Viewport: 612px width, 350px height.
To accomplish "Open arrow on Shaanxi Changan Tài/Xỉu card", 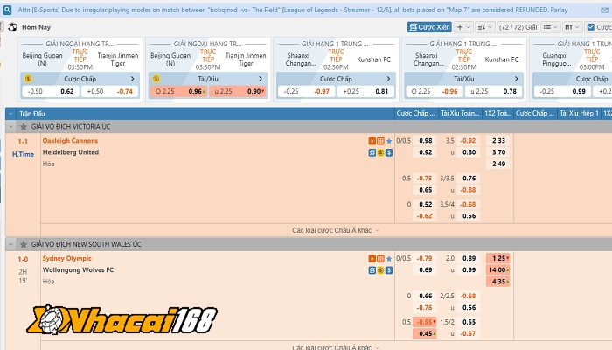I will [x=517, y=79].
